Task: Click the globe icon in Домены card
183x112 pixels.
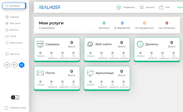Action: (140, 44)
